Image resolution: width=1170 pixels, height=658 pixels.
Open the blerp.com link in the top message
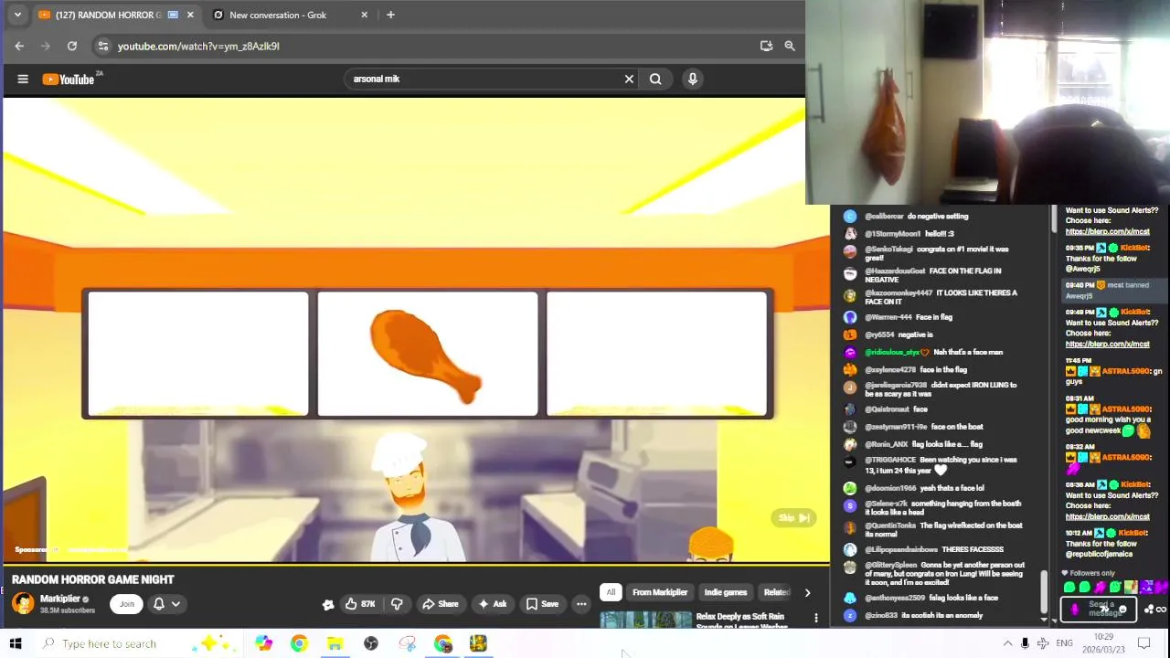point(1107,232)
